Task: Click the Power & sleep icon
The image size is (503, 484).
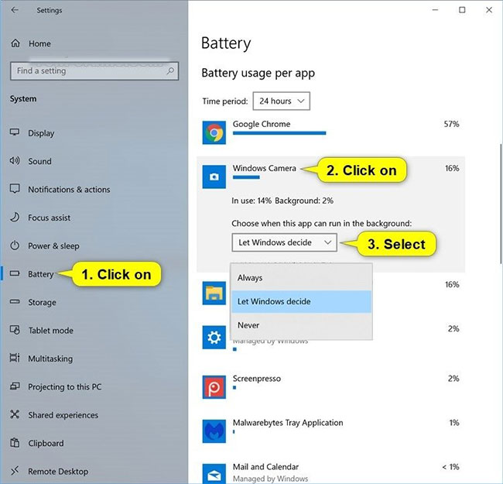Action: coord(15,245)
